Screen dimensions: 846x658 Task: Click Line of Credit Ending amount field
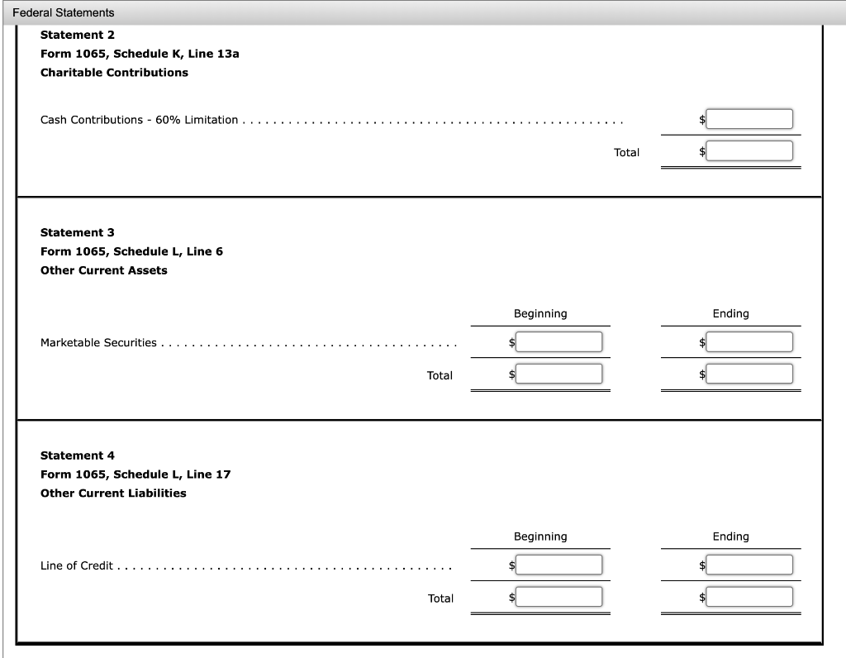point(749,565)
